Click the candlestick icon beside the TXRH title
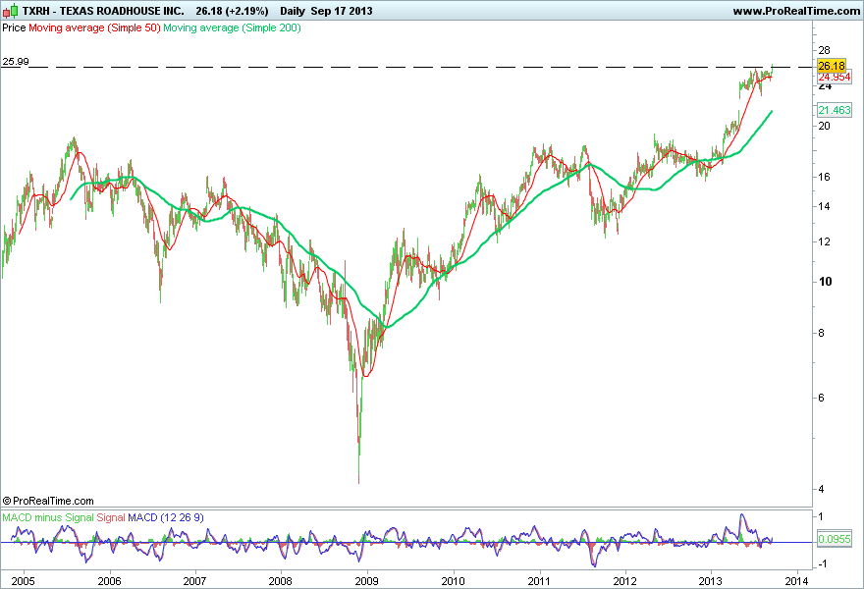This screenshot has width=864, height=589. [x=10, y=11]
